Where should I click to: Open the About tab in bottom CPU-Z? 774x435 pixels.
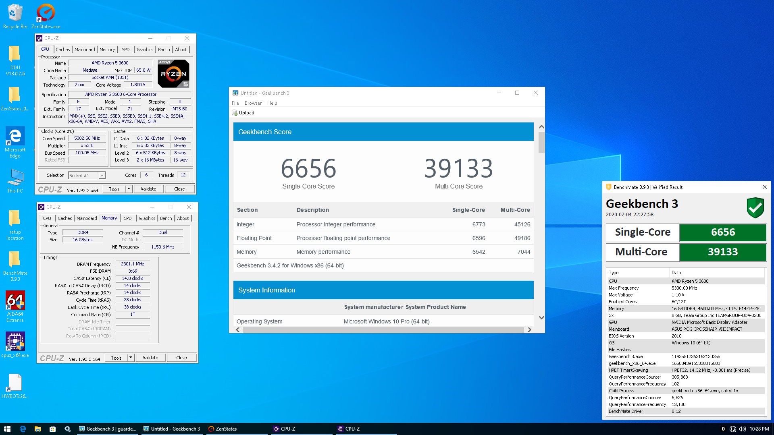click(183, 218)
